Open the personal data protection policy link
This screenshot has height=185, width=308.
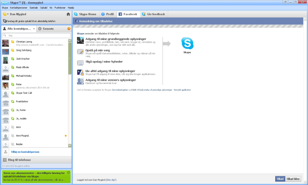pyautogui.click(x=152, y=90)
